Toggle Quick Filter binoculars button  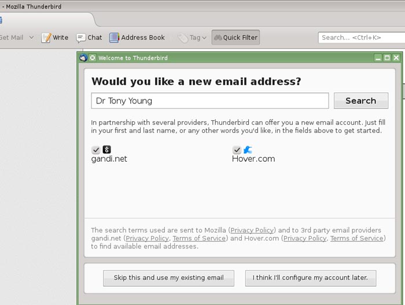235,38
